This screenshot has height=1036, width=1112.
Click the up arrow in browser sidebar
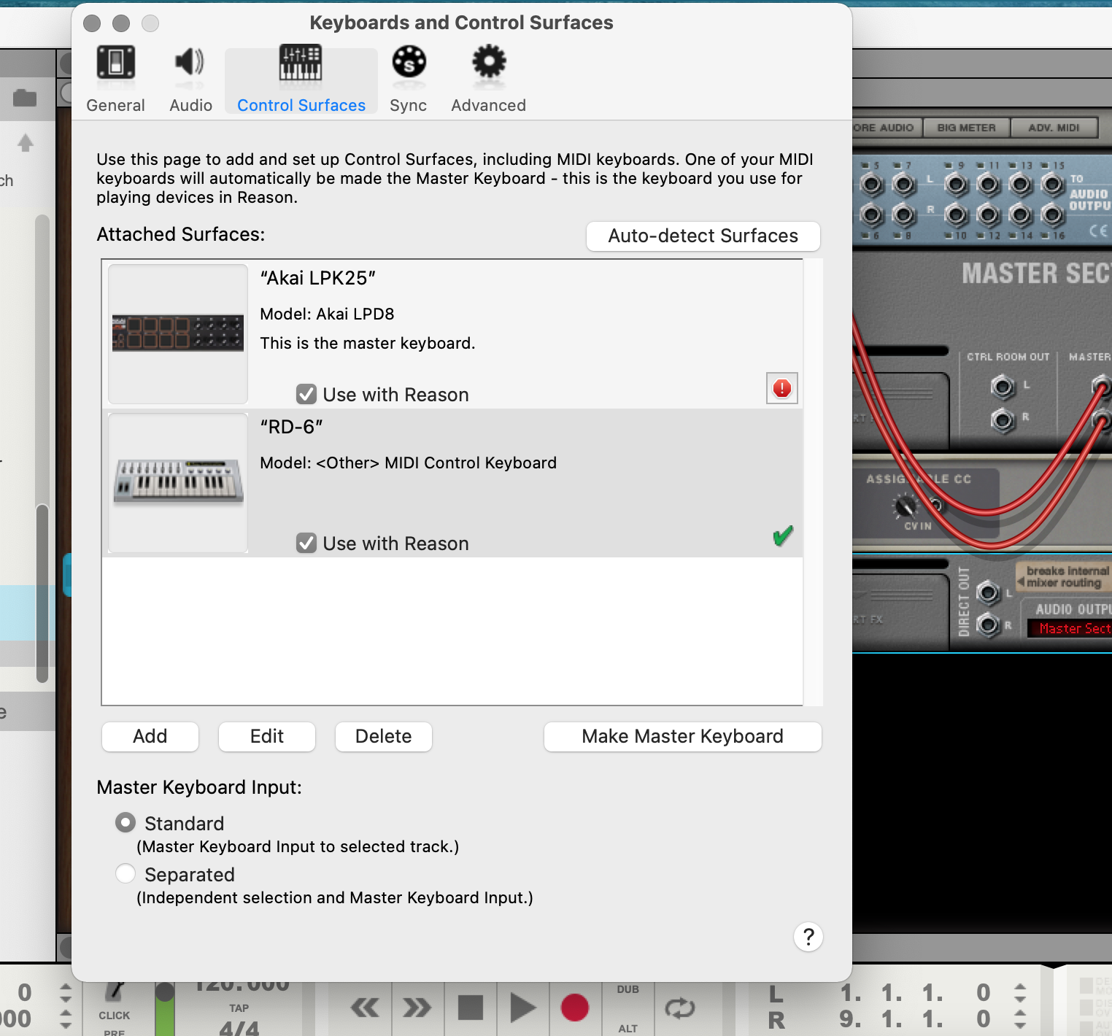[x=26, y=143]
